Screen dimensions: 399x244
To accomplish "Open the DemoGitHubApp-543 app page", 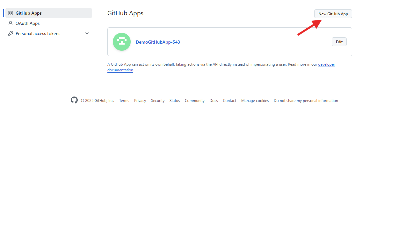I will (x=158, y=42).
